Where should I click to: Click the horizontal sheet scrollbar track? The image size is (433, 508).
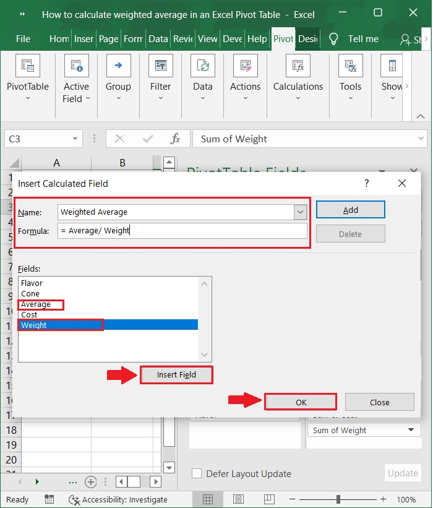tap(144, 482)
